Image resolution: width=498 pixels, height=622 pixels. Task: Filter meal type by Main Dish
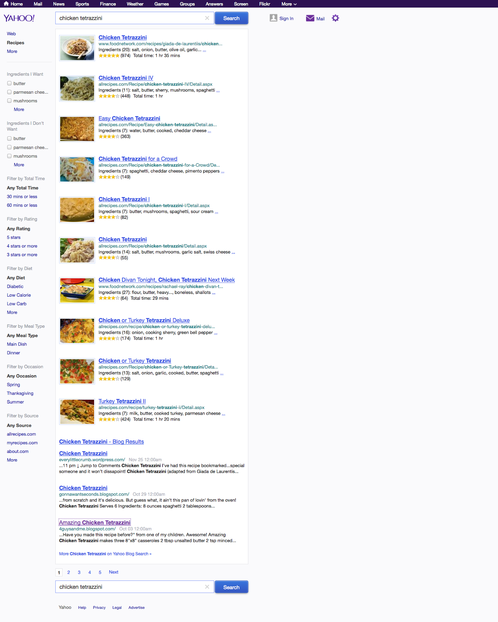point(17,344)
